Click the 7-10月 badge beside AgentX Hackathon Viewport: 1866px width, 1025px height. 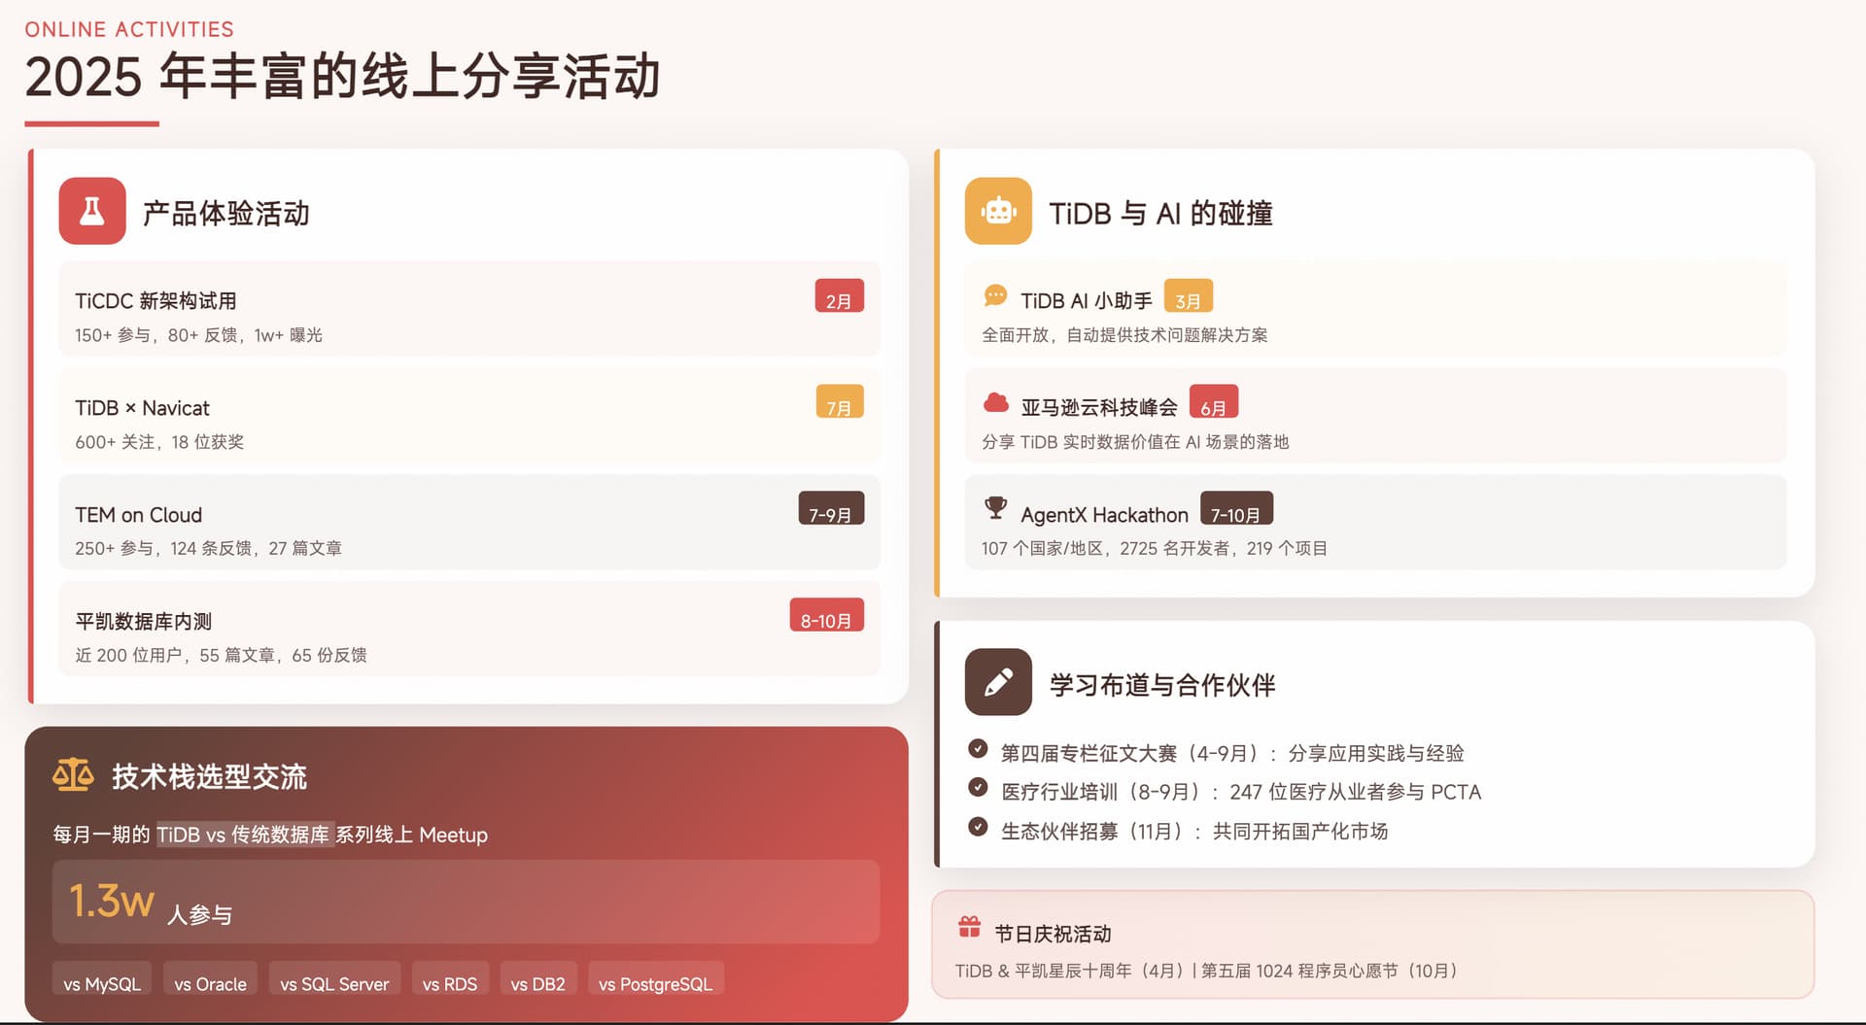pos(1236,509)
